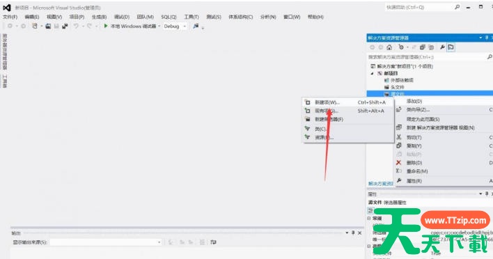This screenshot has height=259, width=493.
Task: Open the 窗口(W) menu
Action: point(292,17)
